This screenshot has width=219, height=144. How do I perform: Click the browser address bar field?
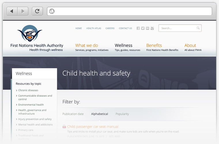[129, 11]
